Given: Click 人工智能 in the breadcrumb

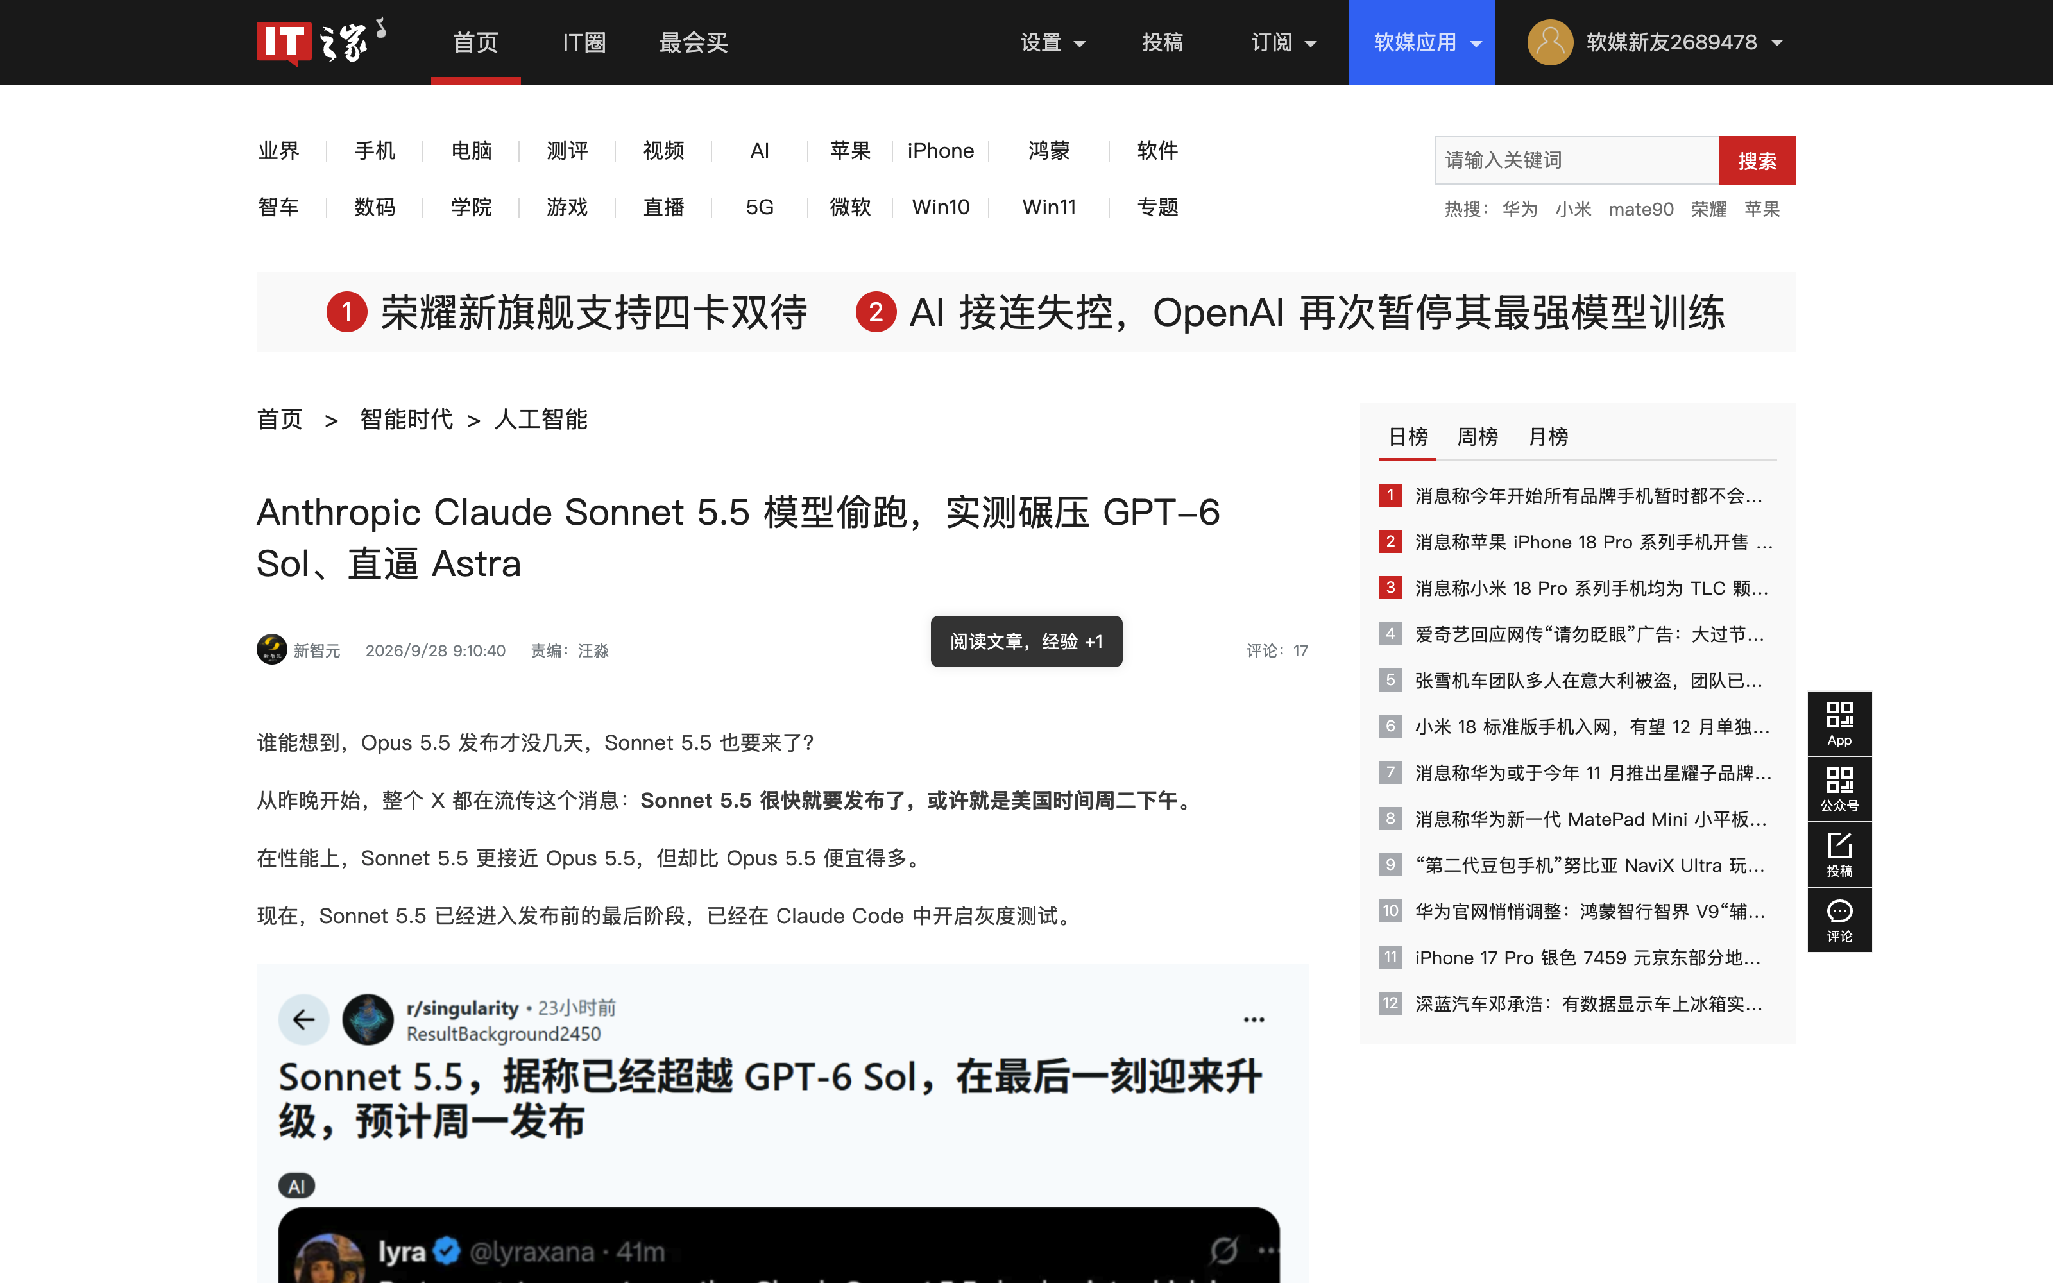Looking at the screenshot, I should [x=540, y=419].
